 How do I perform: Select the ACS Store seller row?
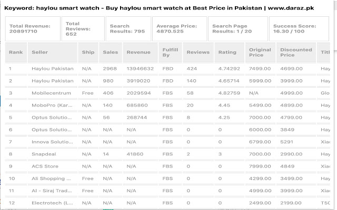pos(167,166)
